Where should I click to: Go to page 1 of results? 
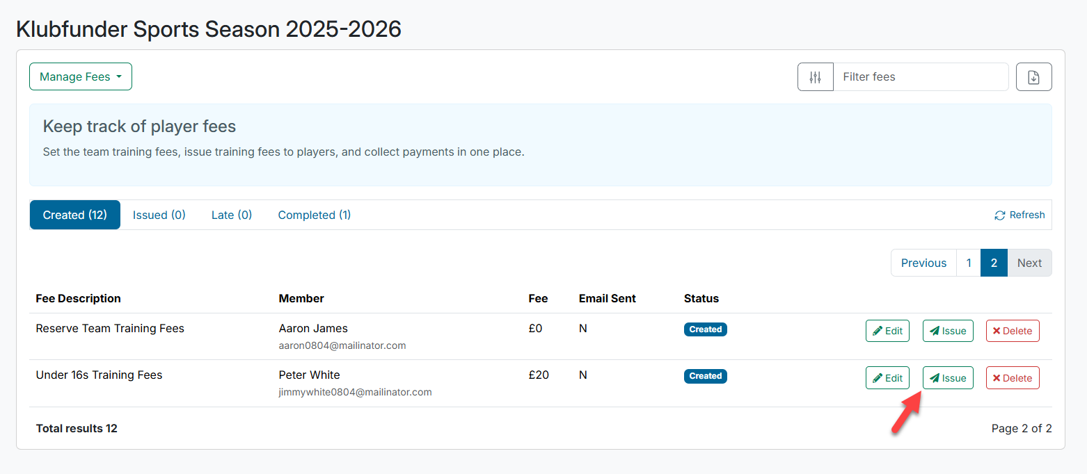[969, 263]
